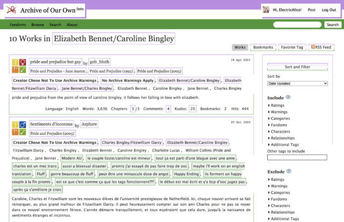Open Jane Bennet/Charles Bingley relationship tag
This screenshot has height=222, width=344.
pyautogui.click(x=87, y=88)
